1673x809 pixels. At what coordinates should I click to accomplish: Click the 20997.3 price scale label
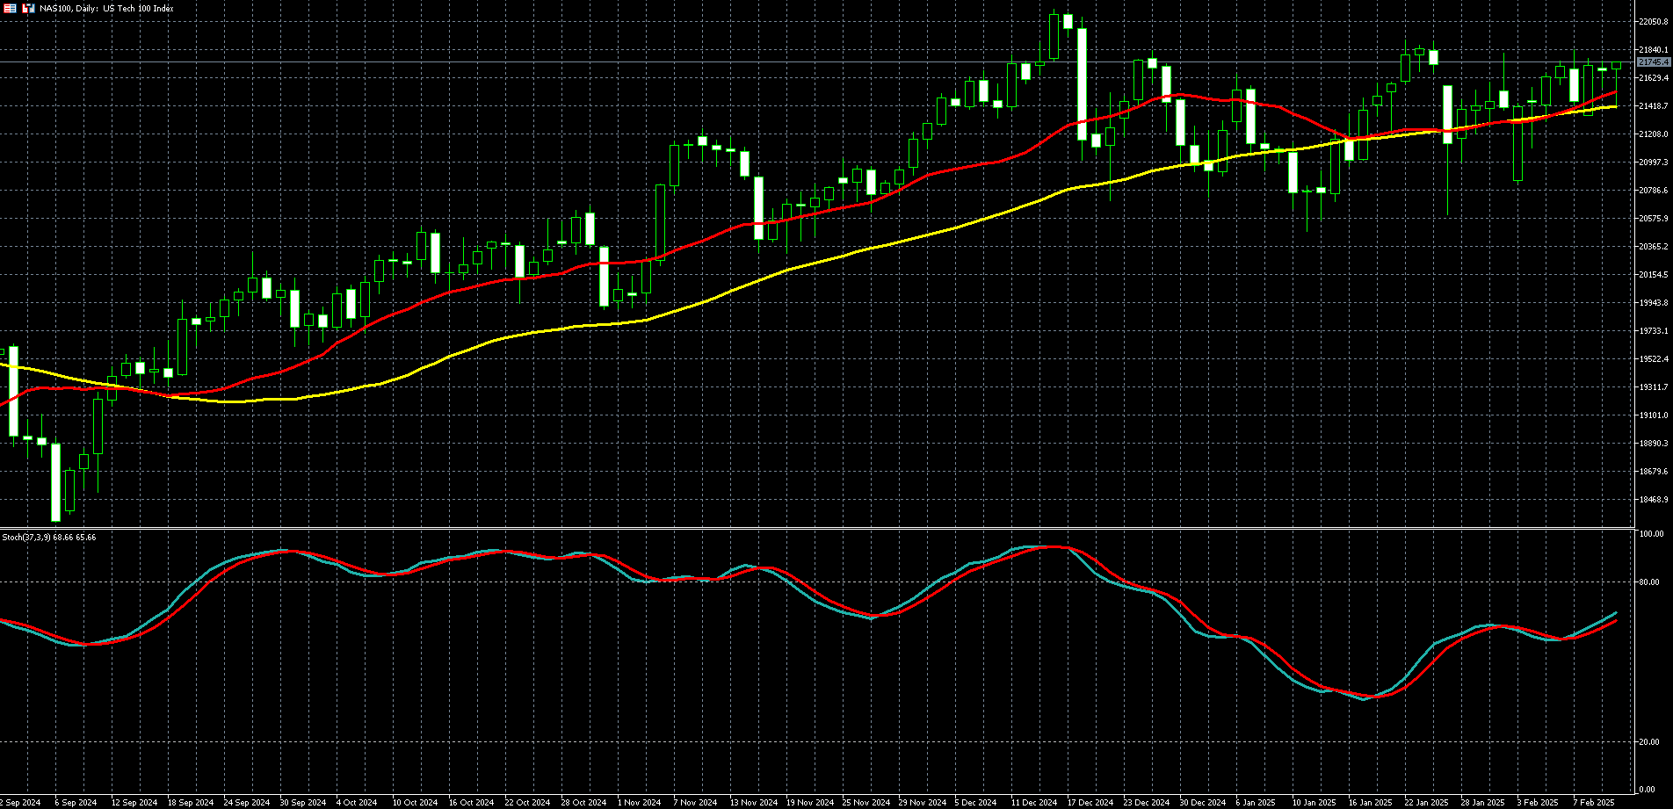1654,163
